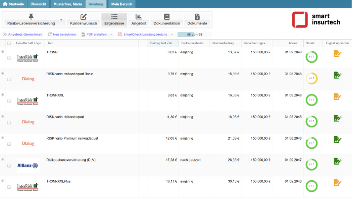Open the Kundenwunsch edit icon
Screen dimensions: 352x198
(x=84, y=17)
